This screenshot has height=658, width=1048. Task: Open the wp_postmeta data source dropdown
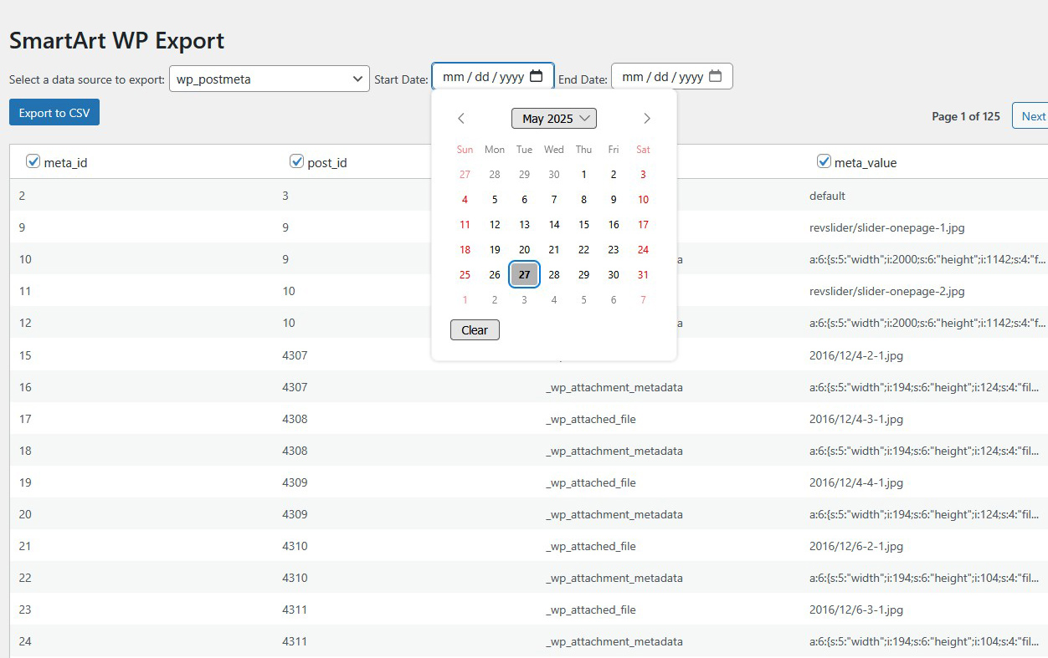pyautogui.click(x=269, y=79)
